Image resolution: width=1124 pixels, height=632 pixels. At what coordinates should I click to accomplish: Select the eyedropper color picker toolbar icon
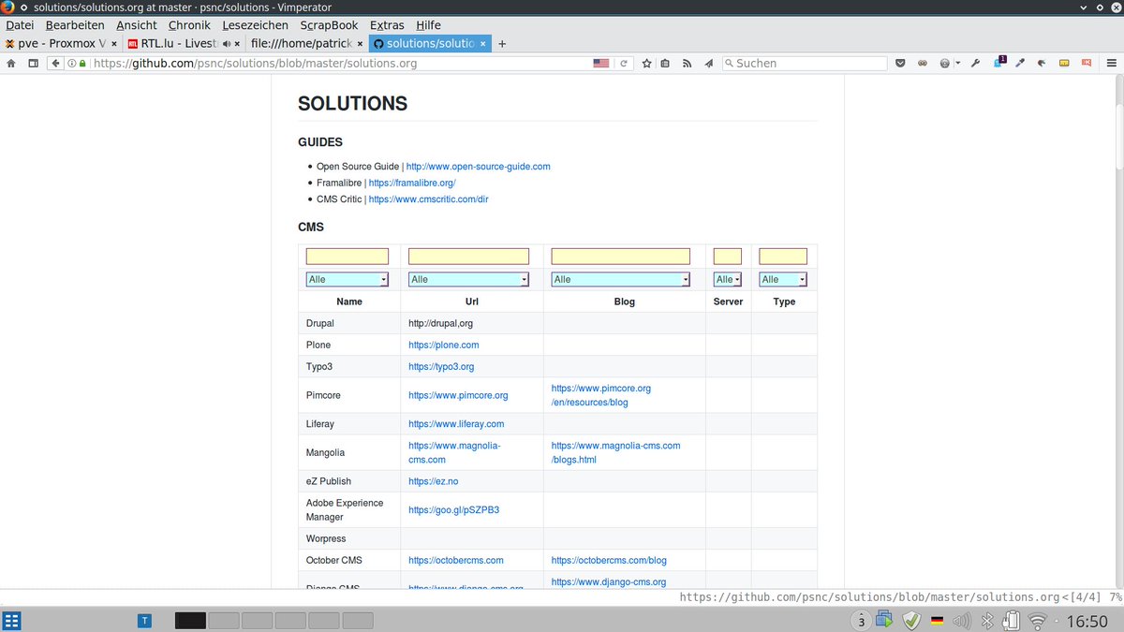pos(1020,63)
